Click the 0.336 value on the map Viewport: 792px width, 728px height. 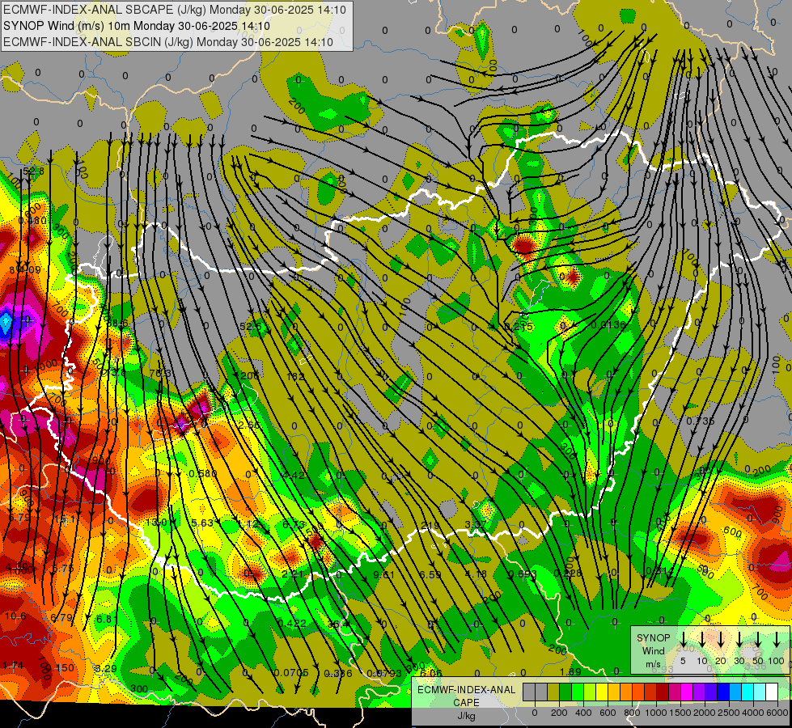coord(338,673)
